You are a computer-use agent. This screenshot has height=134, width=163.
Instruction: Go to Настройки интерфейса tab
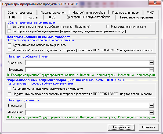coord(89,13)
